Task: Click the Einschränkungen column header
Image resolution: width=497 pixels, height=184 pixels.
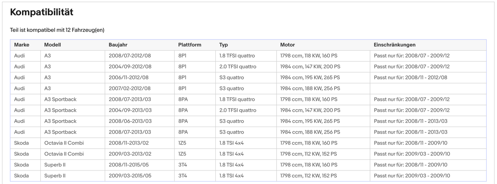Action: click(395, 45)
